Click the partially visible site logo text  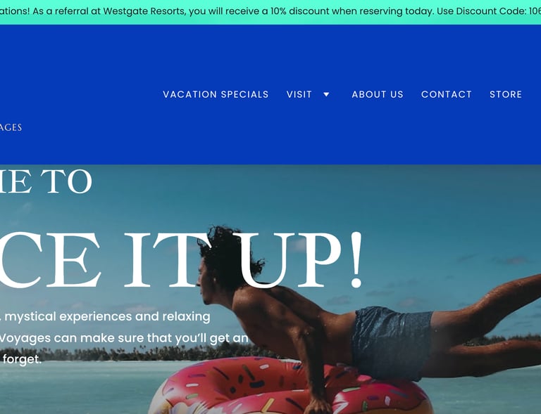[x=11, y=127]
